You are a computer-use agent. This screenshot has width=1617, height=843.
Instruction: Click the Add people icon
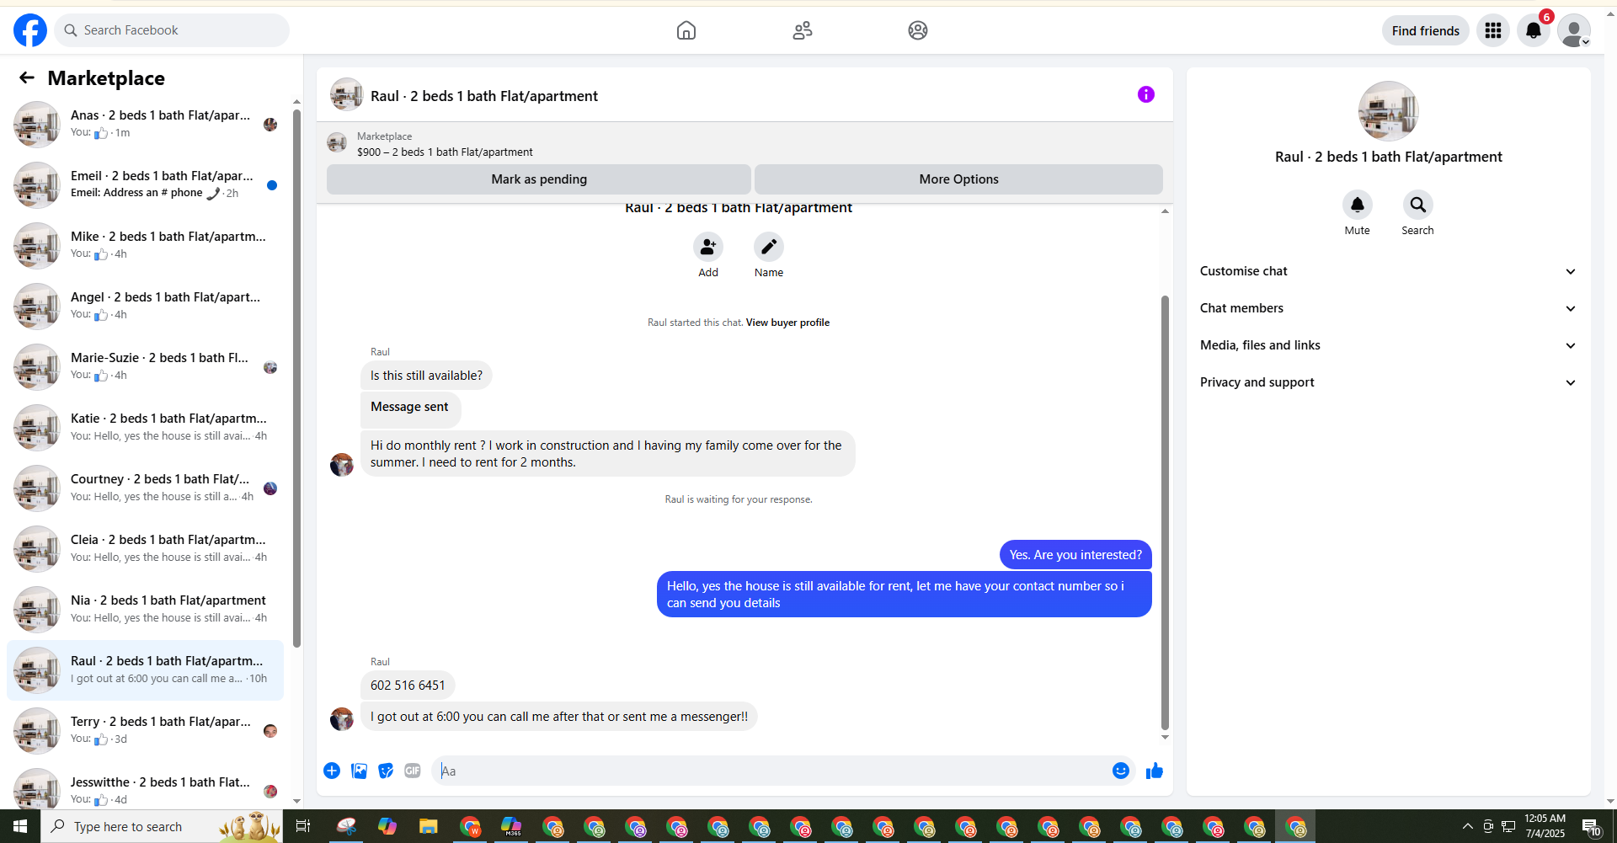[x=708, y=247]
